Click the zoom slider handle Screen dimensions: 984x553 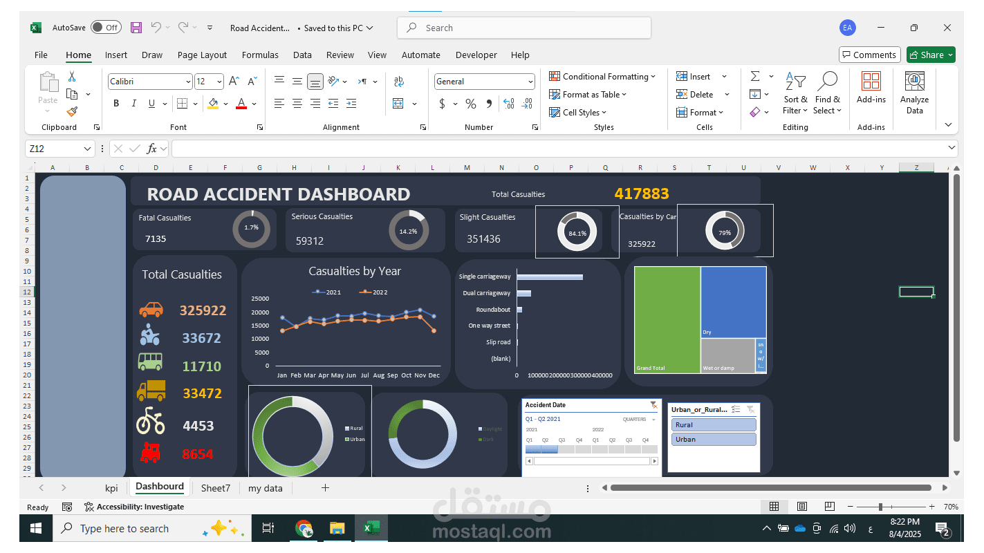[x=880, y=507]
